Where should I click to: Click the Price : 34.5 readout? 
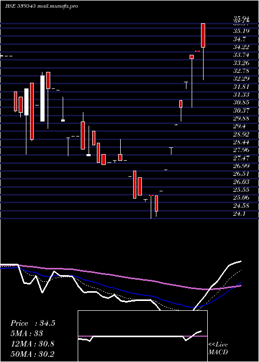coord(33,323)
